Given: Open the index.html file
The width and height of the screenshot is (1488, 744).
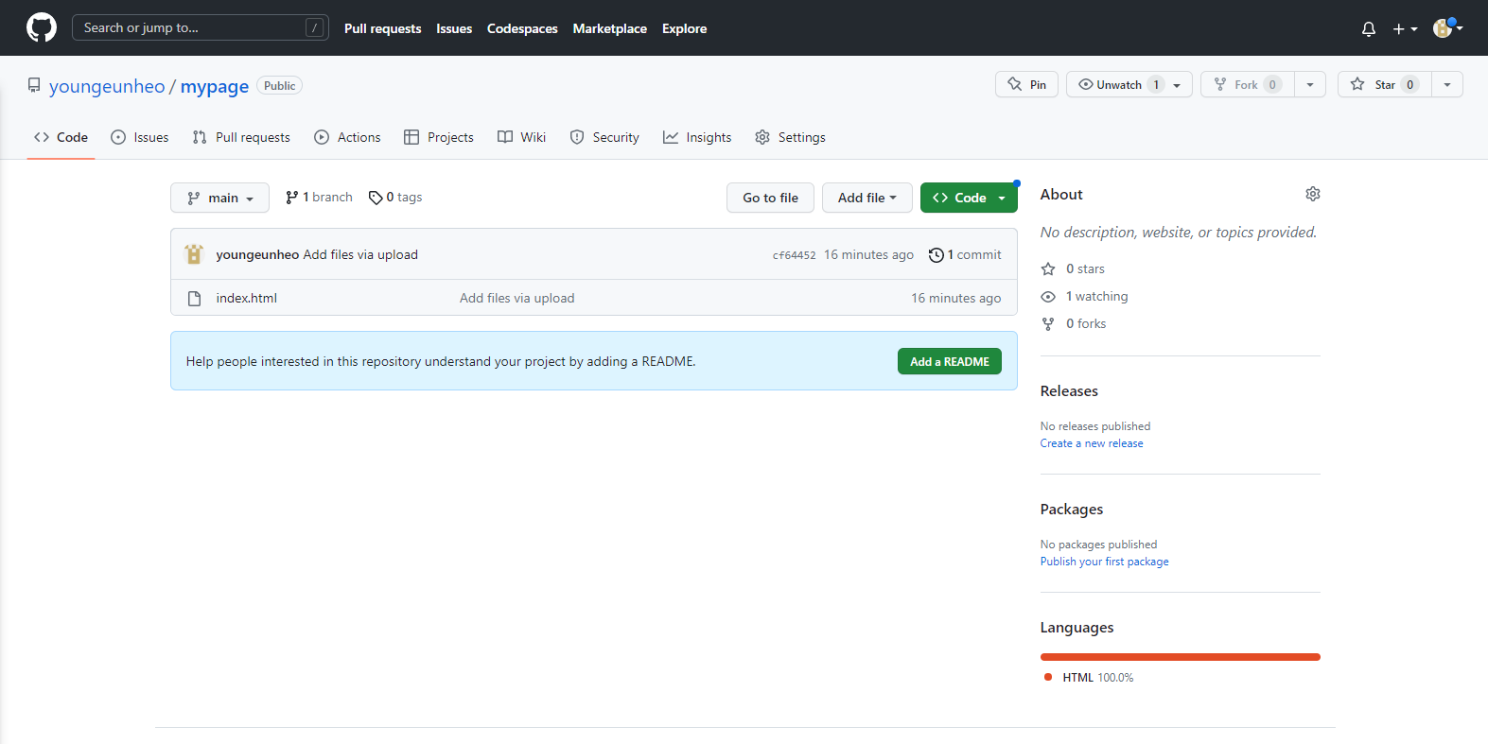Looking at the screenshot, I should tap(246, 298).
